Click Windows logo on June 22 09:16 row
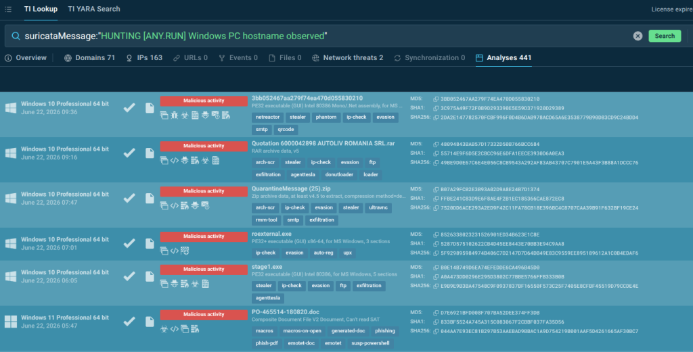Screen dimensions: 693x352 pyautogui.click(x=11, y=153)
